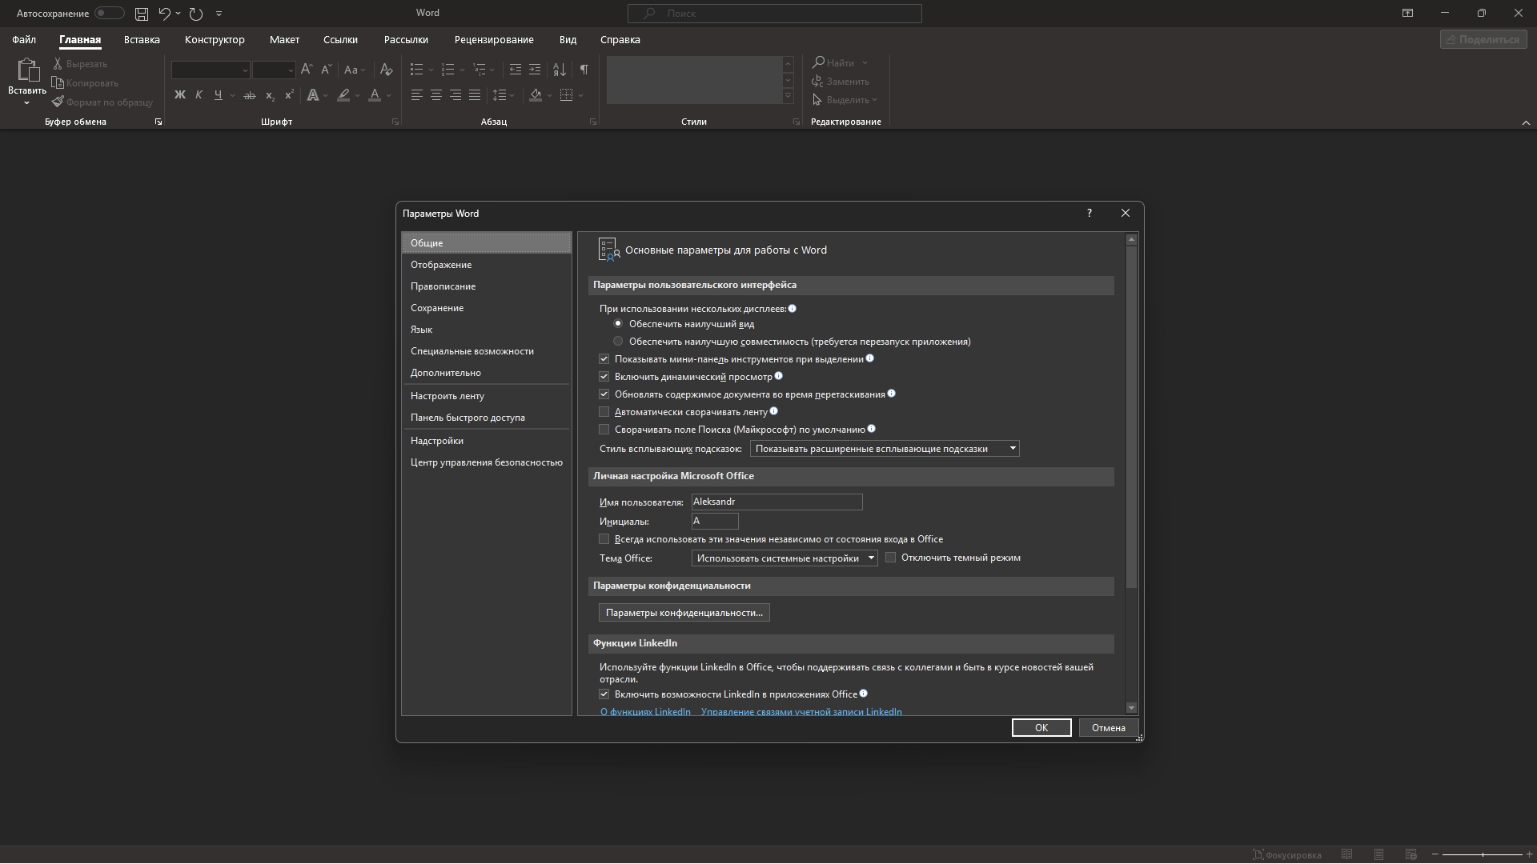Click the Redo icon in the quick access toolbar

click(196, 14)
